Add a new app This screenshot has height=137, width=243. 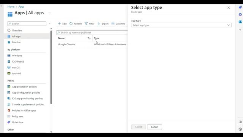click(x=62, y=24)
